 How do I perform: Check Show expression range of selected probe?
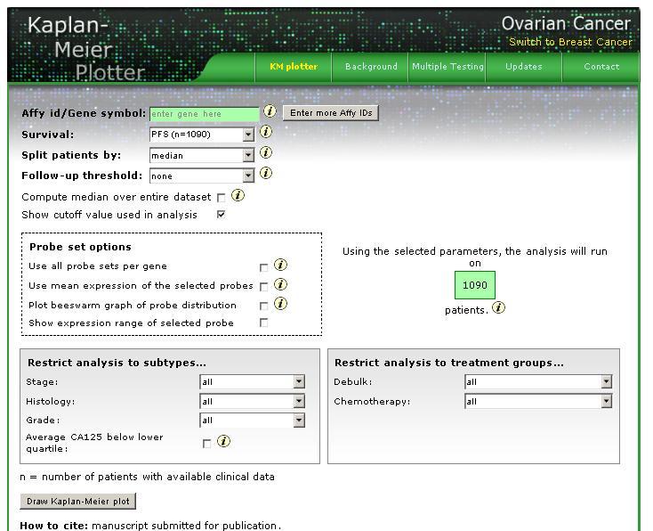point(263,323)
